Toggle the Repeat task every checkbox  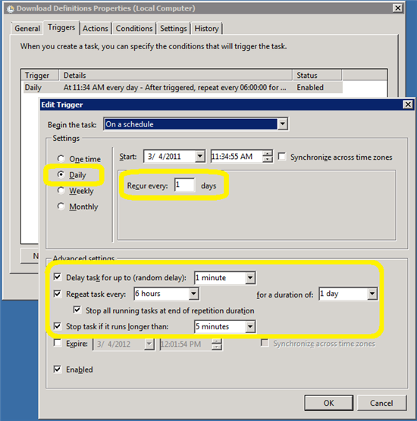coord(58,294)
